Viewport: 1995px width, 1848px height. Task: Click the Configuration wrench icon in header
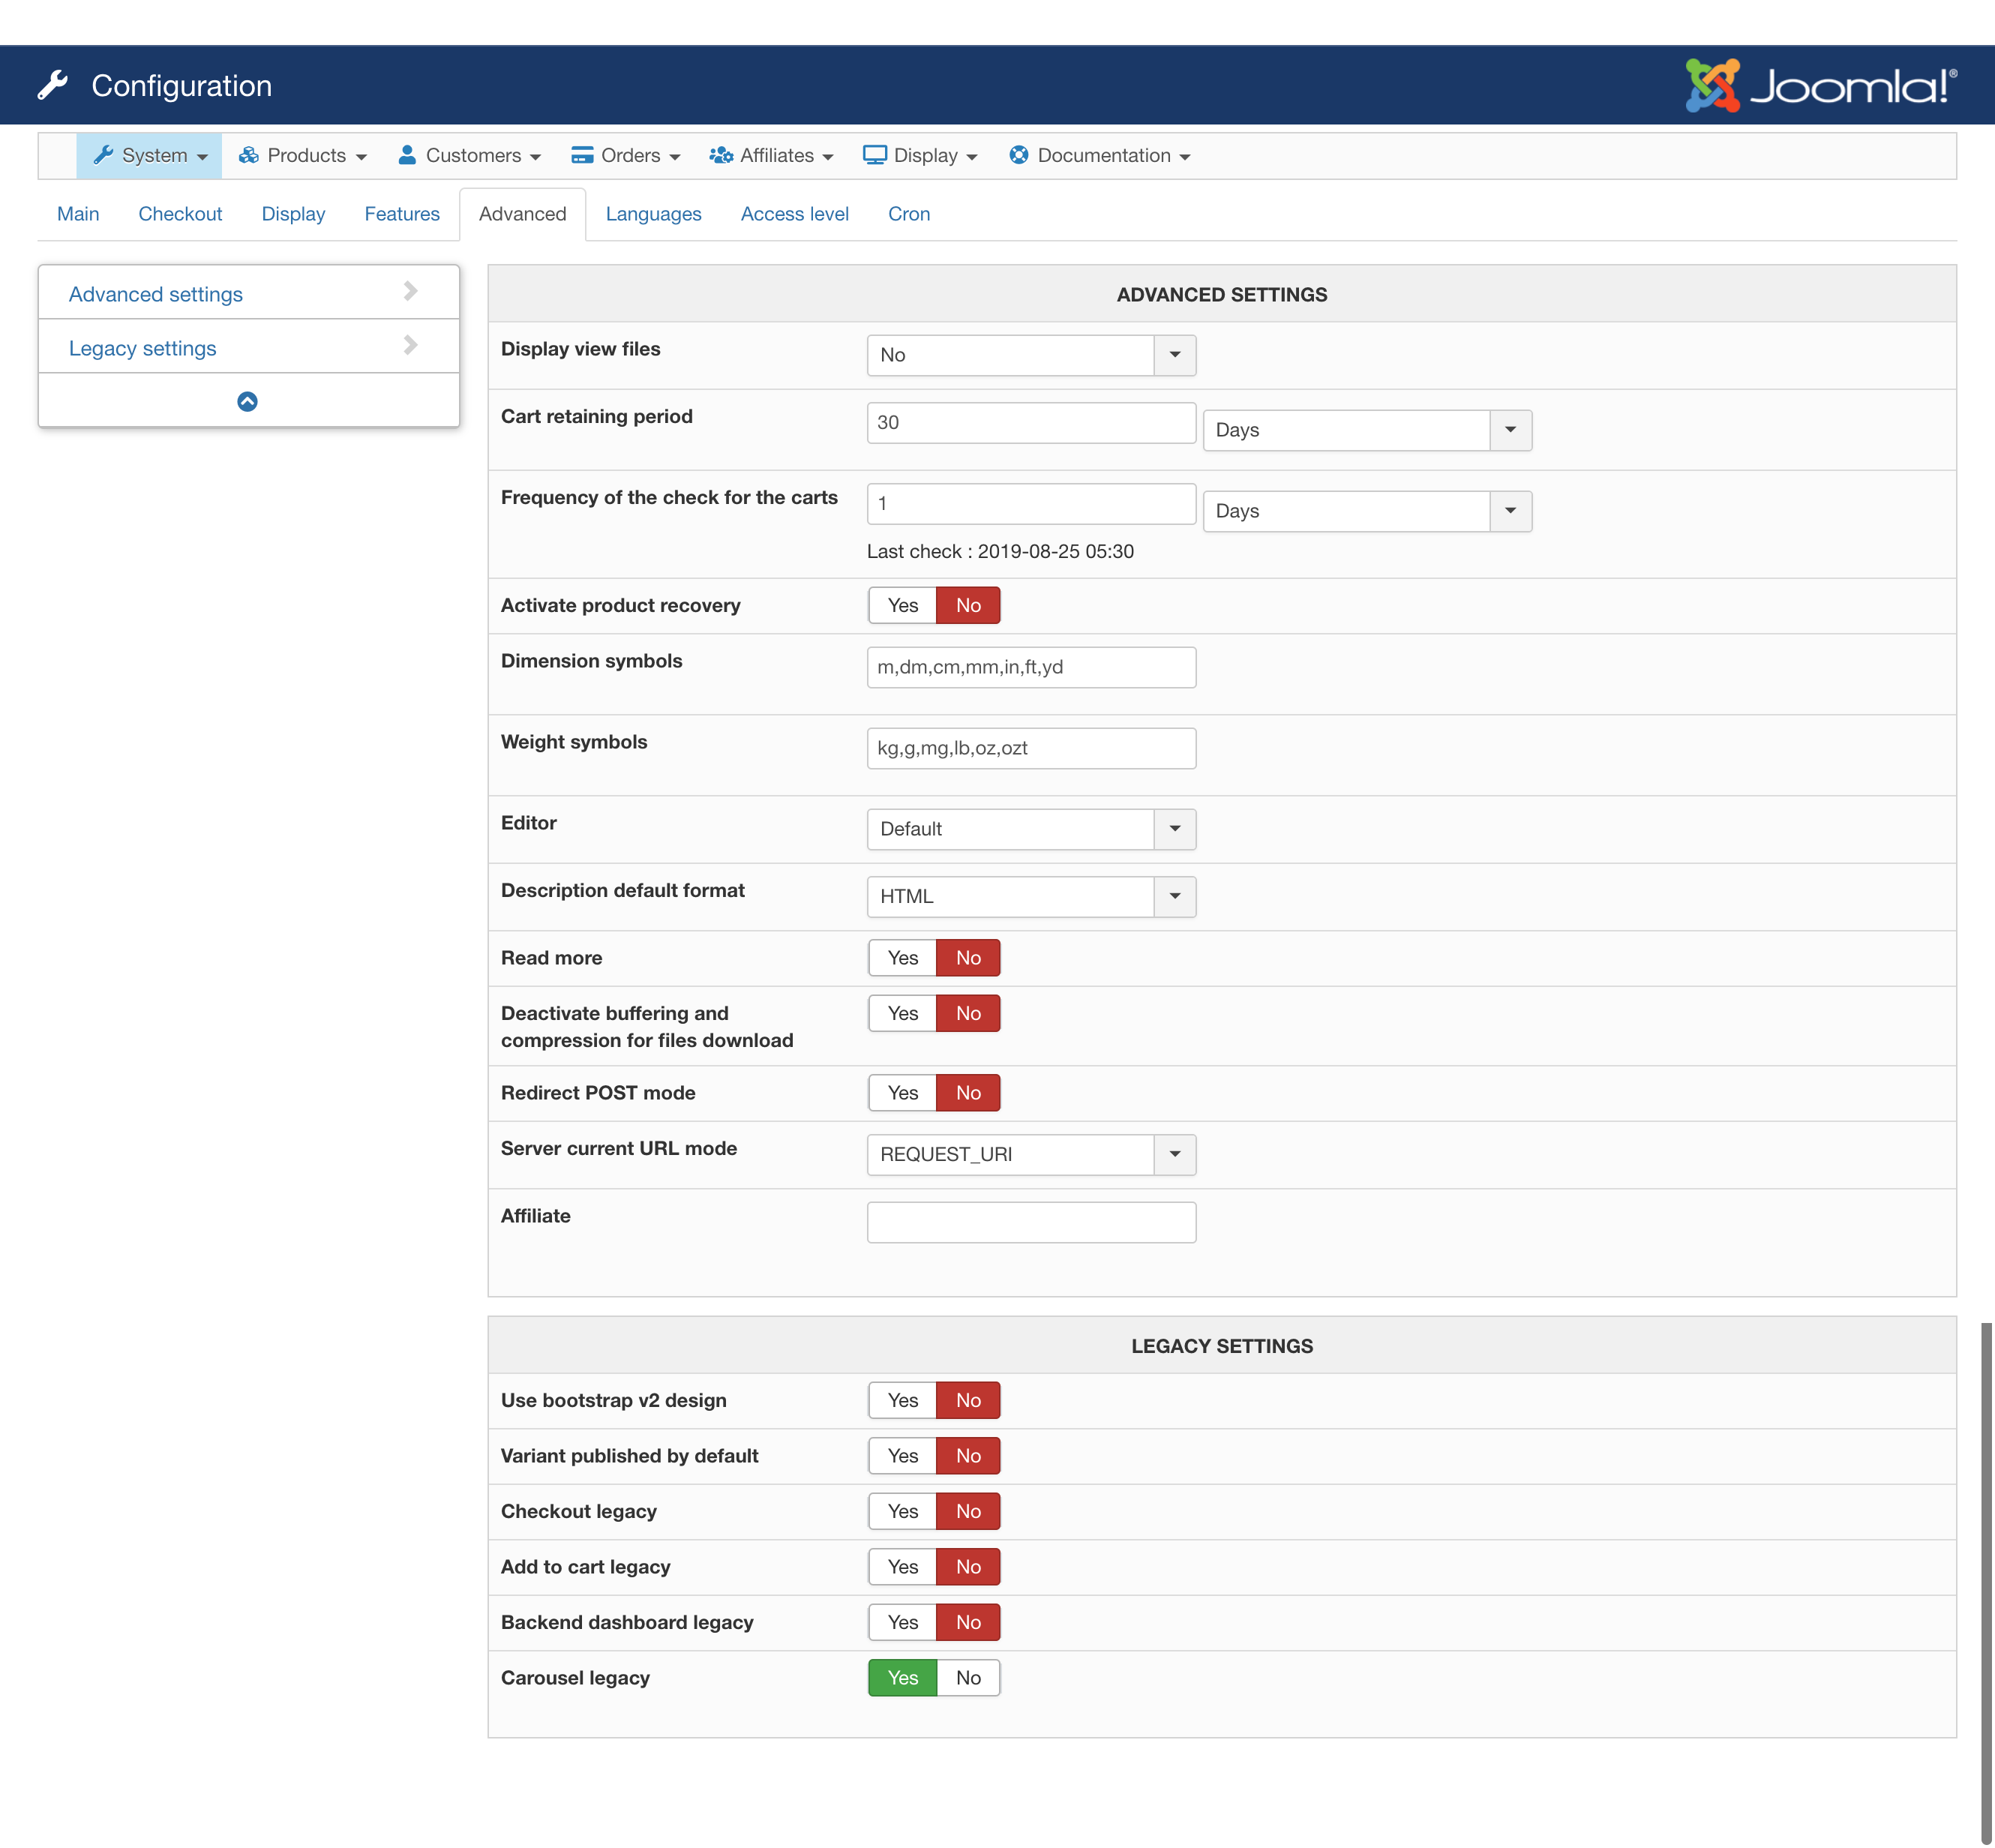coord(53,85)
